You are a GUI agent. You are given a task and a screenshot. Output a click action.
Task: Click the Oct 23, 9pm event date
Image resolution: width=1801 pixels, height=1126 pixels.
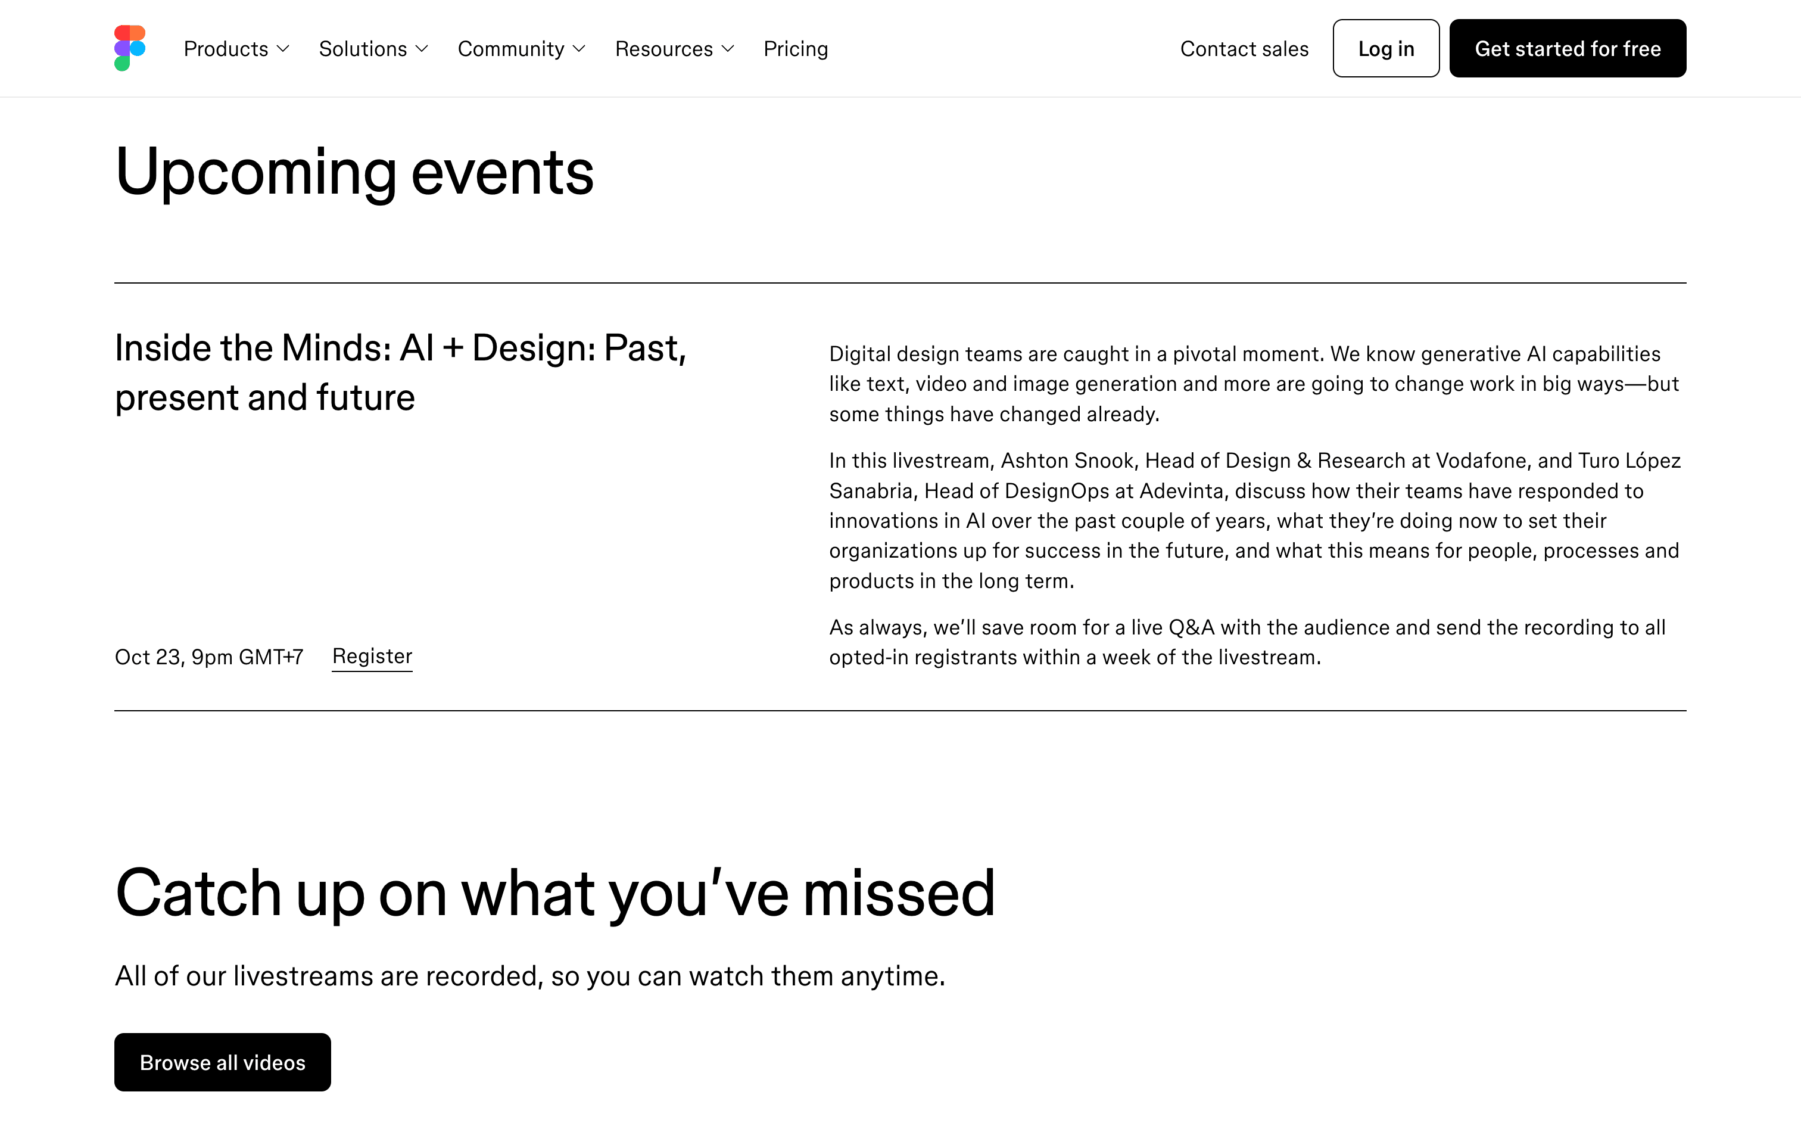point(209,657)
